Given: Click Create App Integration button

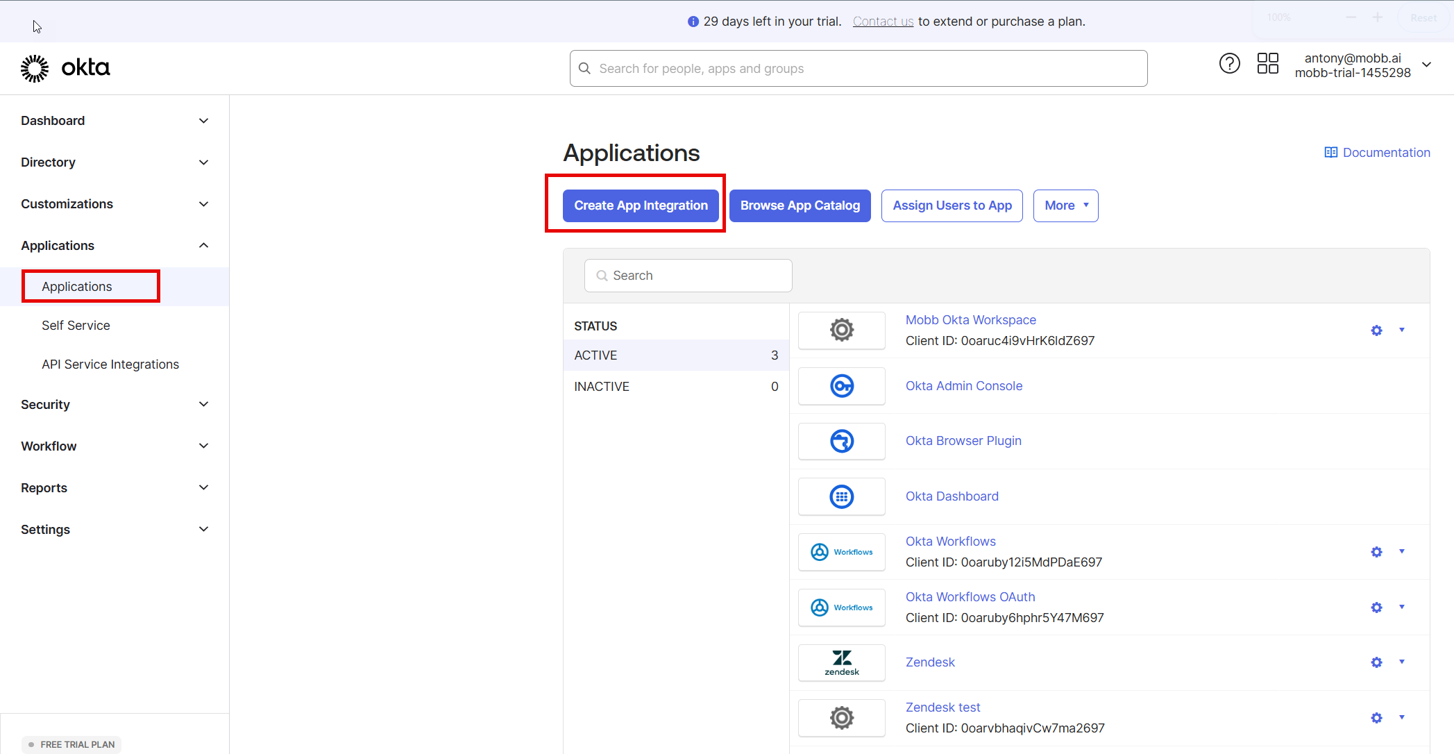Looking at the screenshot, I should click(641, 206).
